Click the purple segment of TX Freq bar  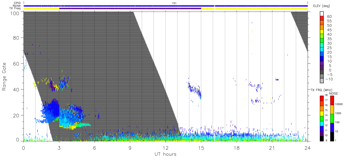coord(130,8)
